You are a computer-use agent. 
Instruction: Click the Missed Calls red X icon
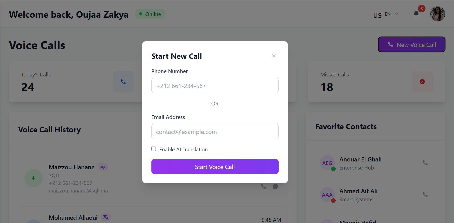click(x=422, y=82)
